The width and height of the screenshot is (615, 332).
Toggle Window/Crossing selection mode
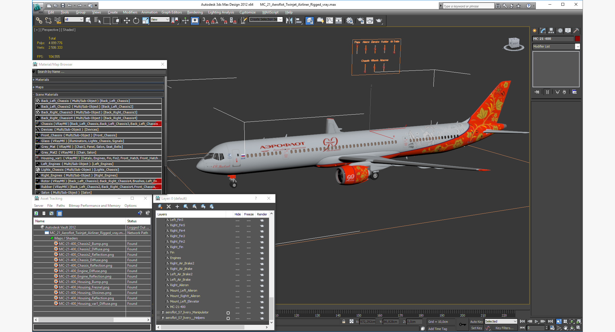pyautogui.click(x=116, y=20)
